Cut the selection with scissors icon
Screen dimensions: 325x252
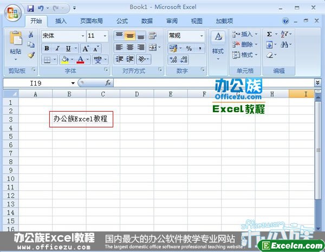[31, 35]
